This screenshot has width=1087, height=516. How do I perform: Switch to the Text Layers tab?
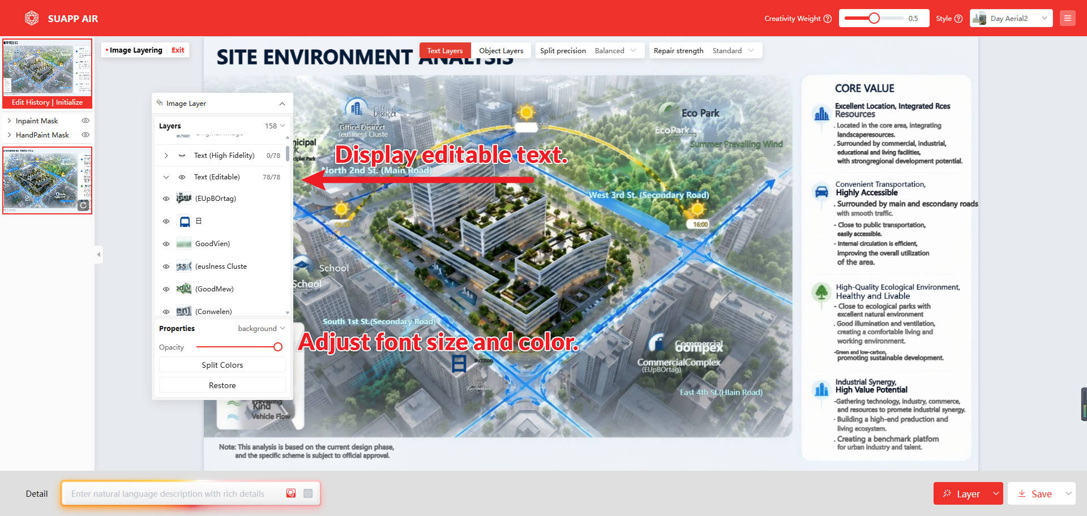click(x=444, y=50)
